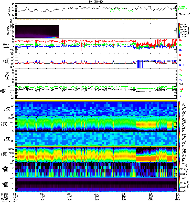Click the B_FIT GSE [nT] axis label
This screenshot has height=205, width=192.
[6, 46]
